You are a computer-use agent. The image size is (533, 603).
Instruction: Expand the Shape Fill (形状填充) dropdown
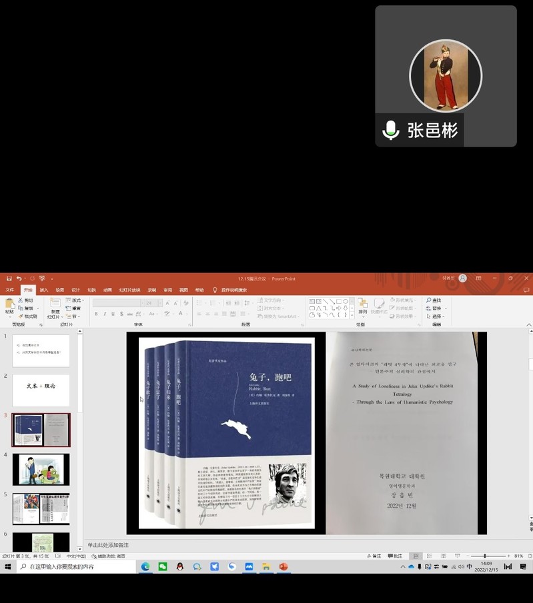click(403, 300)
